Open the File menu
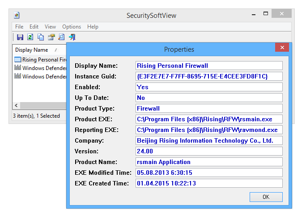 [x=19, y=27]
